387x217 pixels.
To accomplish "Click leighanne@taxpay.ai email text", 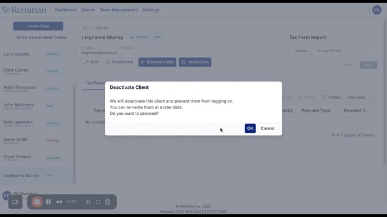I will tap(99, 53).
